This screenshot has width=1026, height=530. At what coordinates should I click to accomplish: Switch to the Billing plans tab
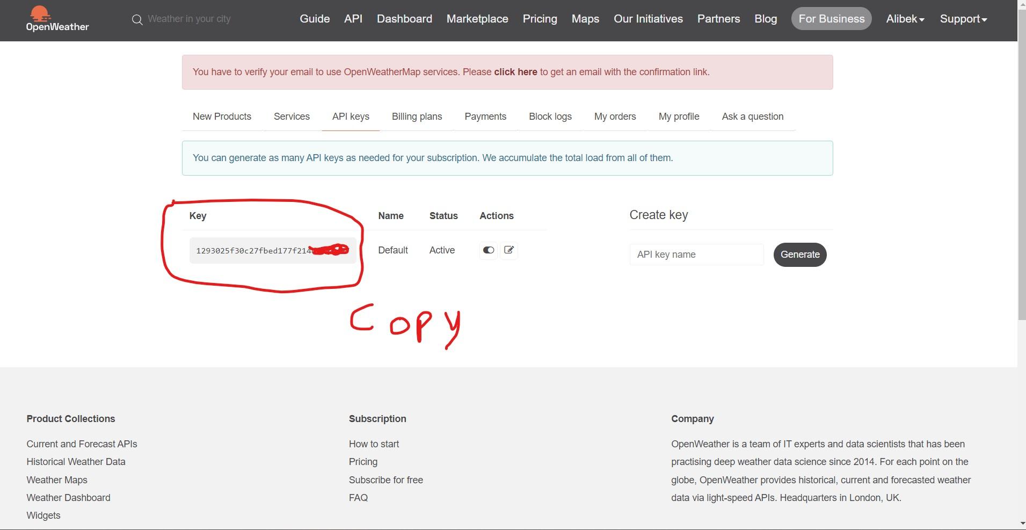click(417, 117)
